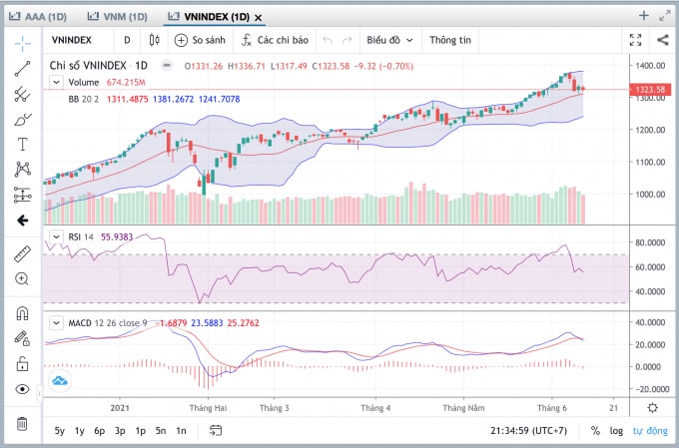Viewport: 679px width, 448px height.
Task: Switch to the VNM (1D) tab
Action: point(118,17)
